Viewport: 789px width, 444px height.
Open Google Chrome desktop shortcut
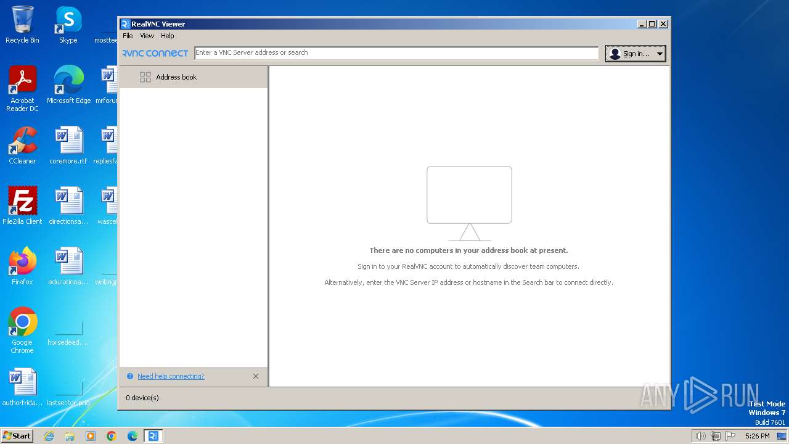tap(22, 331)
